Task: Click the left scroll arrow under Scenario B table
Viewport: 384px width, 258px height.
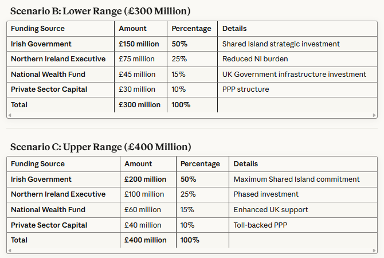Action: (x=10, y=115)
